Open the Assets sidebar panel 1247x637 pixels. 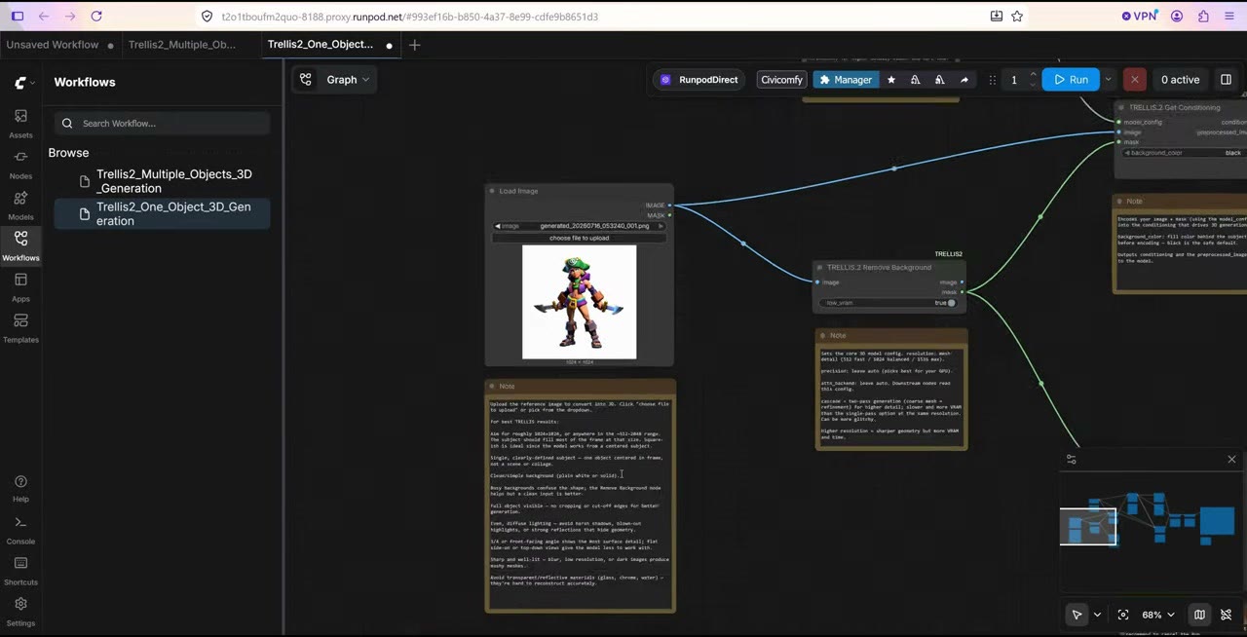pyautogui.click(x=20, y=124)
